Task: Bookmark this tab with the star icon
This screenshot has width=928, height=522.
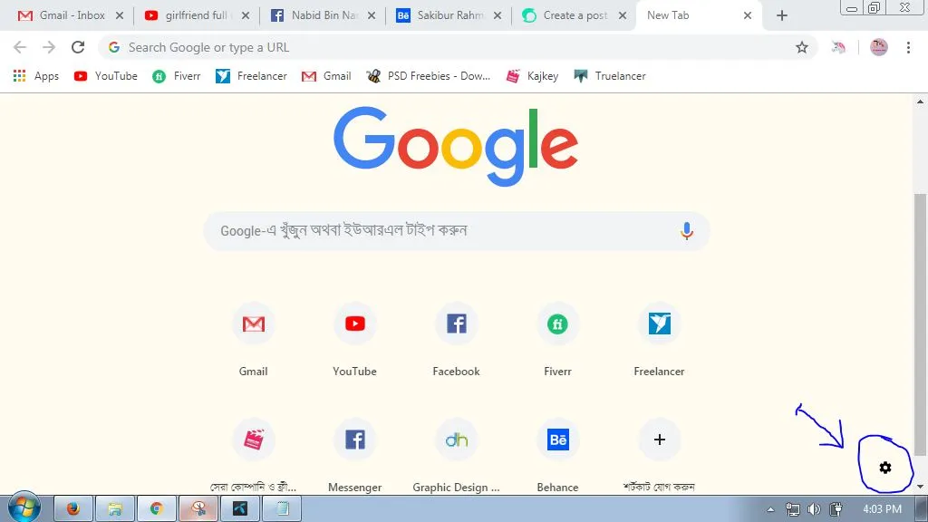Action: (801, 47)
